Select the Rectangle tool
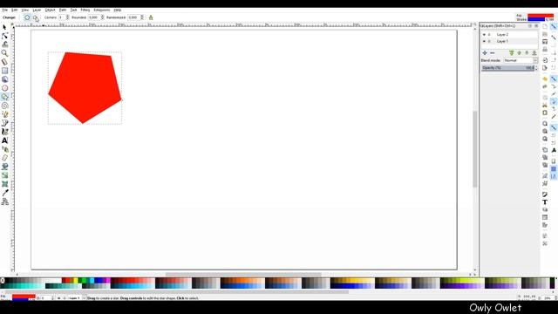 coord(4,71)
